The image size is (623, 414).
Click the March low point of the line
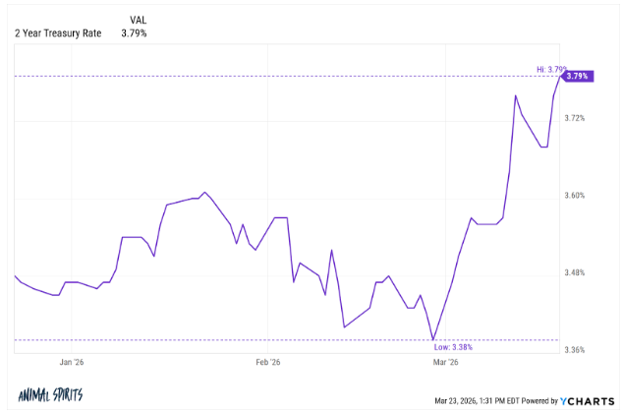point(433,339)
